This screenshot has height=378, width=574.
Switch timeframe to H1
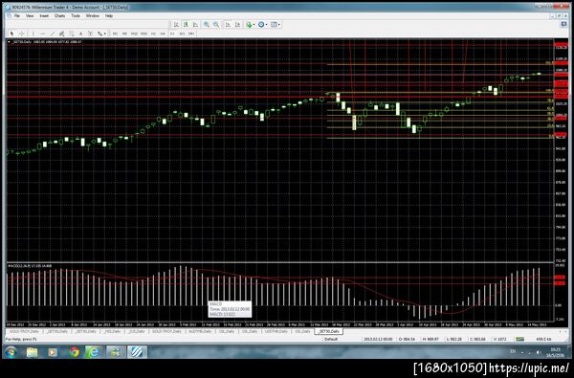click(153, 33)
